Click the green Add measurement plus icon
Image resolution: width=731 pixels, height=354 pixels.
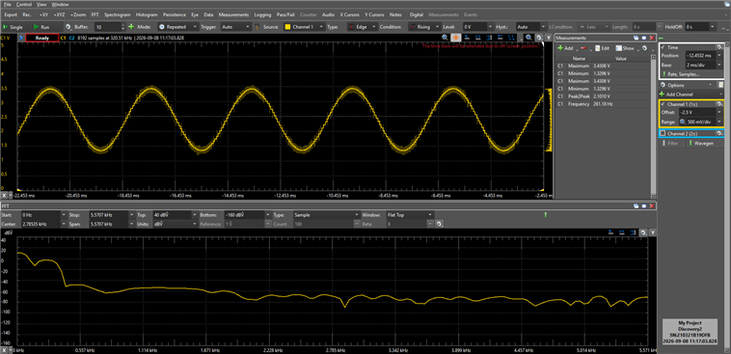click(x=560, y=48)
